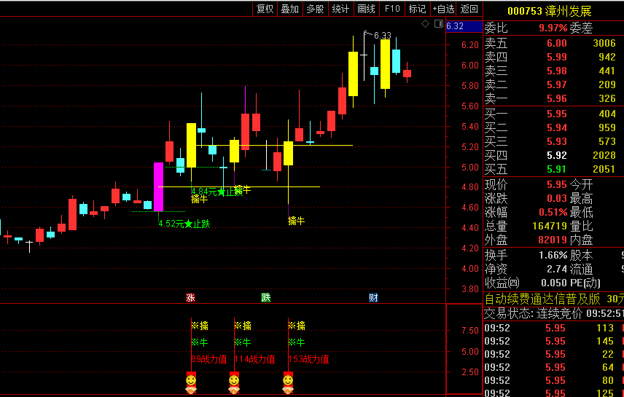Screen dimensions: 624x397
Task: Click the 委比 9.97% value
Action: (553, 28)
